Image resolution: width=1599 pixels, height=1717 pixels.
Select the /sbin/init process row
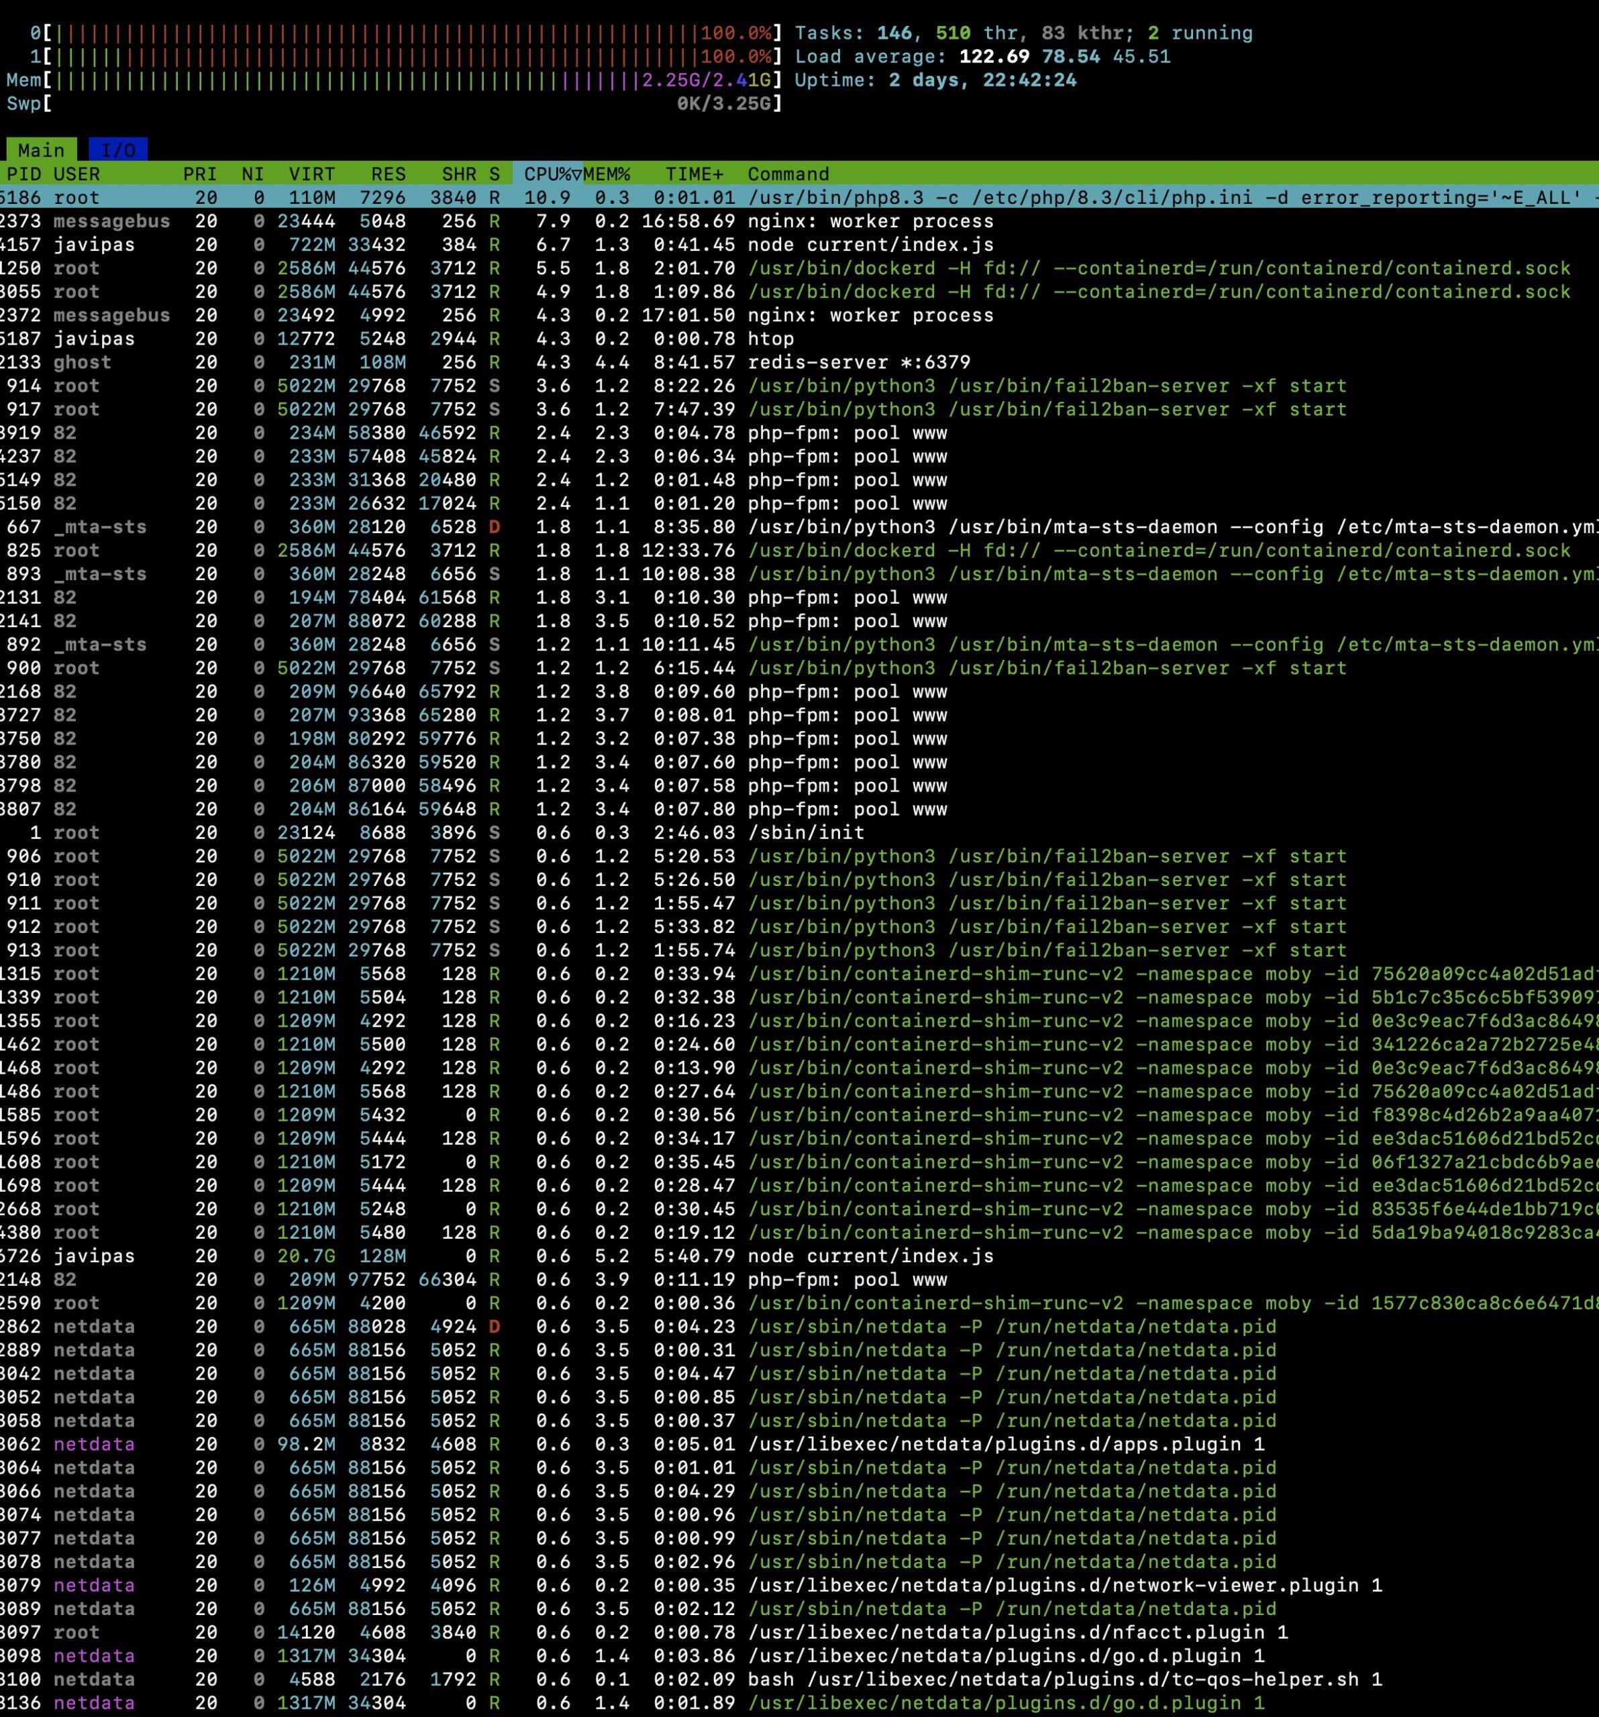805,832
